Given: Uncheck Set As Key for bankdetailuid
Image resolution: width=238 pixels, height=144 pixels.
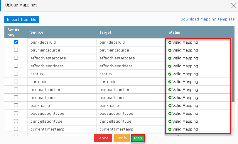Looking at the screenshot, I should point(16,42).
